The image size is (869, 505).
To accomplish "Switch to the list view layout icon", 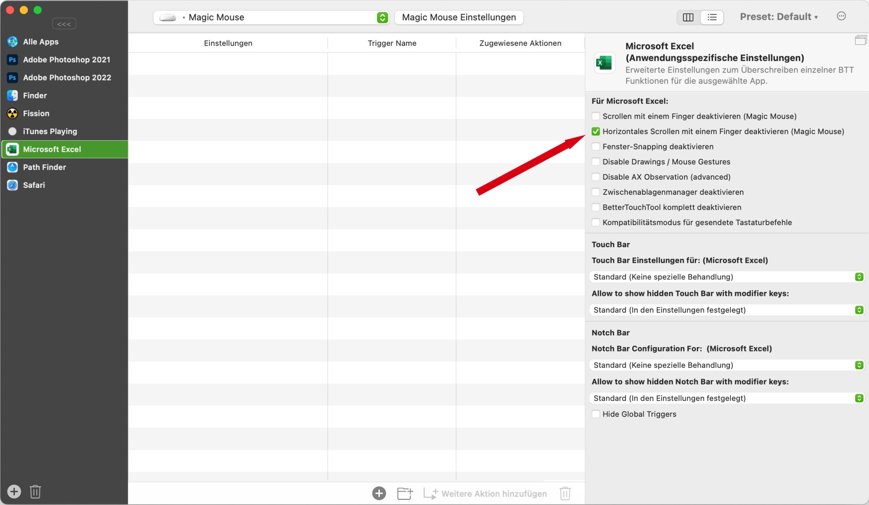I will pyautogui.click(x=712, y=17).
